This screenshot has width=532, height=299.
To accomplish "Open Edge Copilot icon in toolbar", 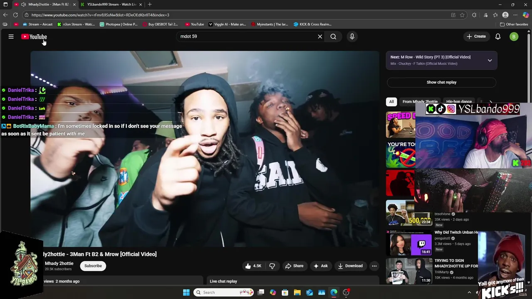I will [x=526, y=15].
